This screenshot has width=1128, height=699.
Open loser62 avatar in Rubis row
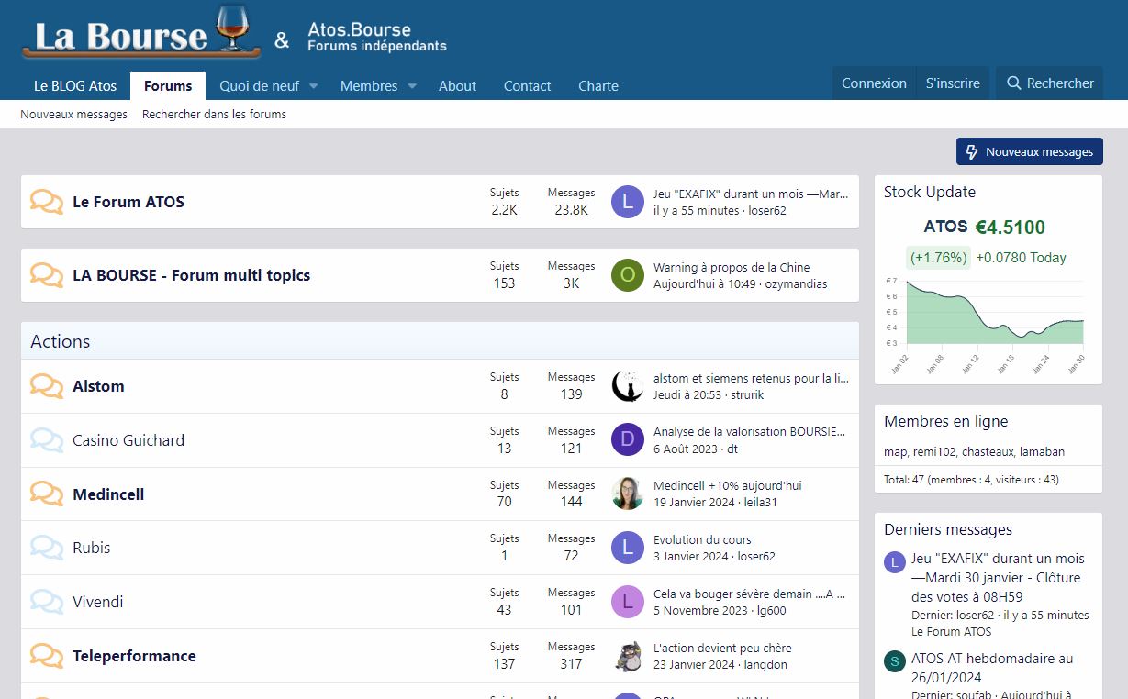[628, 548]
